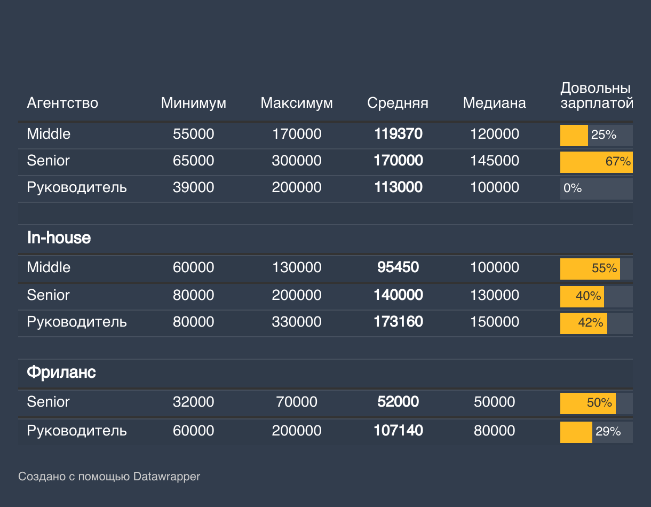The height and width of the screenshot is (507, 651).
Task: Click the Довольны зарплатой column header
Action: pos(596,96)
